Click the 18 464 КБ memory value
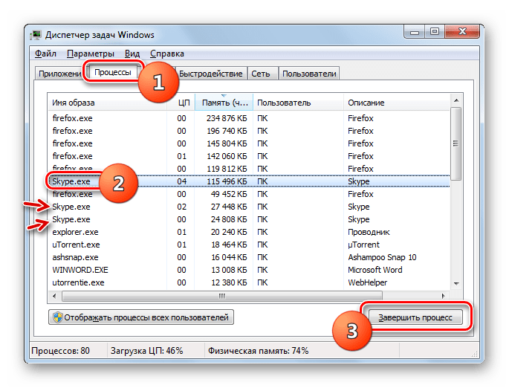 pos(229,245)
